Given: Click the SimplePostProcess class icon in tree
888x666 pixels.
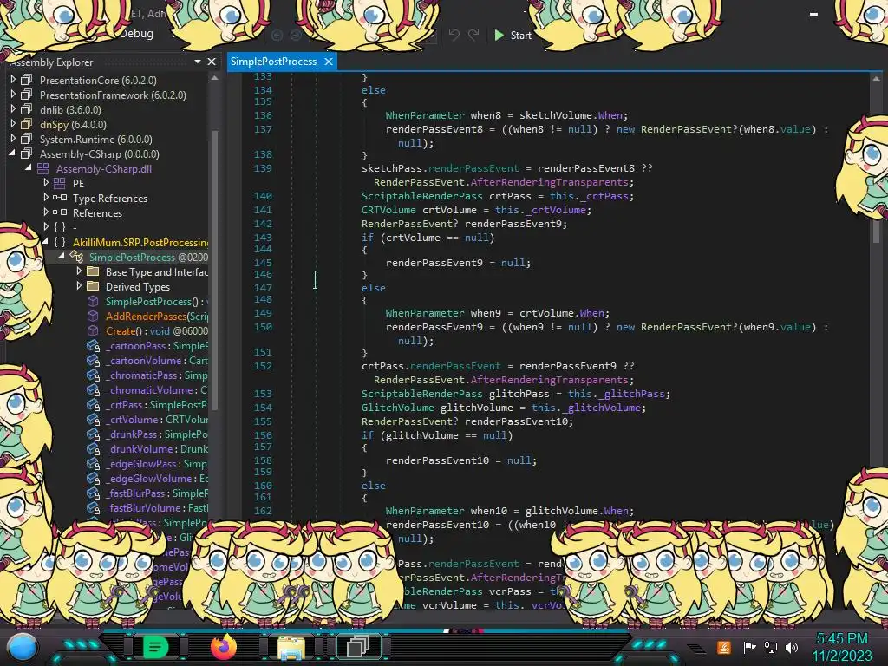Looking at the screenshot, I should pyautogui.click(x=76, y=257).
